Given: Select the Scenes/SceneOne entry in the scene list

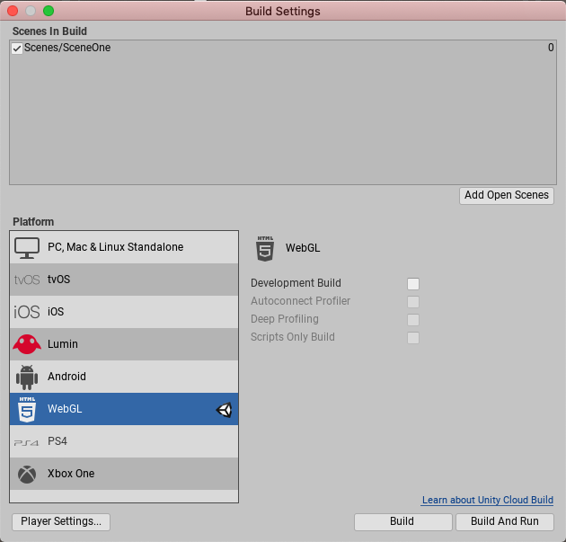Looking at the screenshot, I should click(x=67, y=48).
